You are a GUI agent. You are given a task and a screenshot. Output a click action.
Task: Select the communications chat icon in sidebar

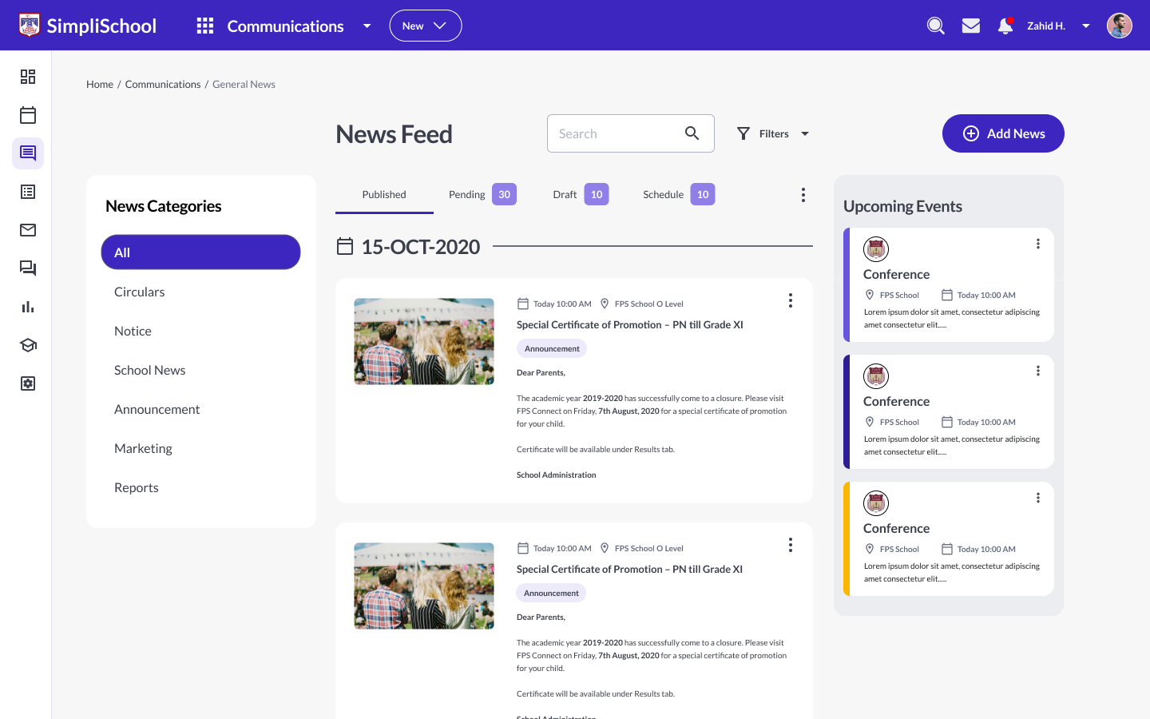click(28, 153)
